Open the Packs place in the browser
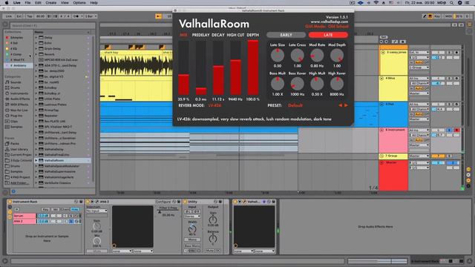 15,143
